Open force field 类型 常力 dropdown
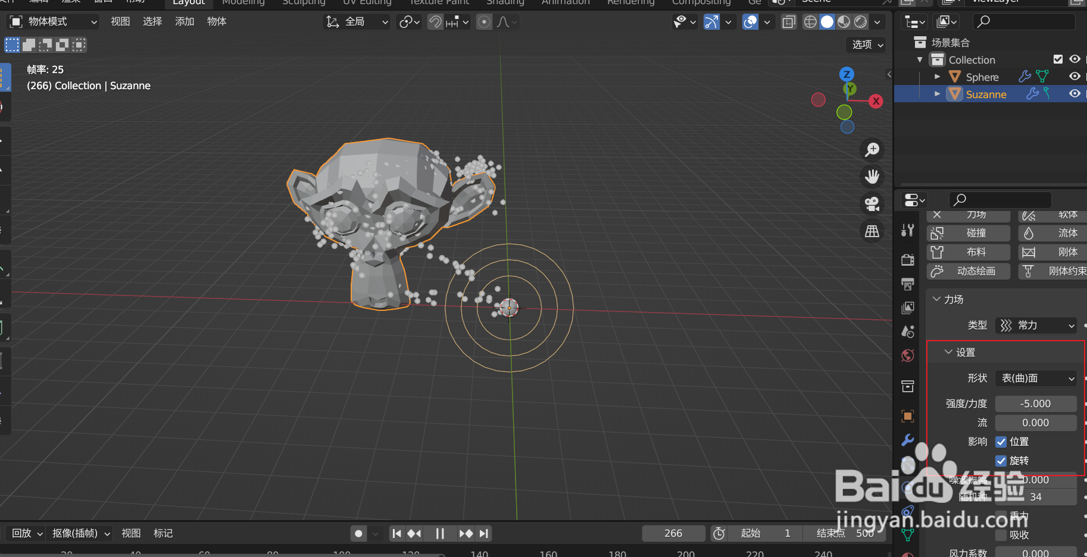 pos(1036,325)
